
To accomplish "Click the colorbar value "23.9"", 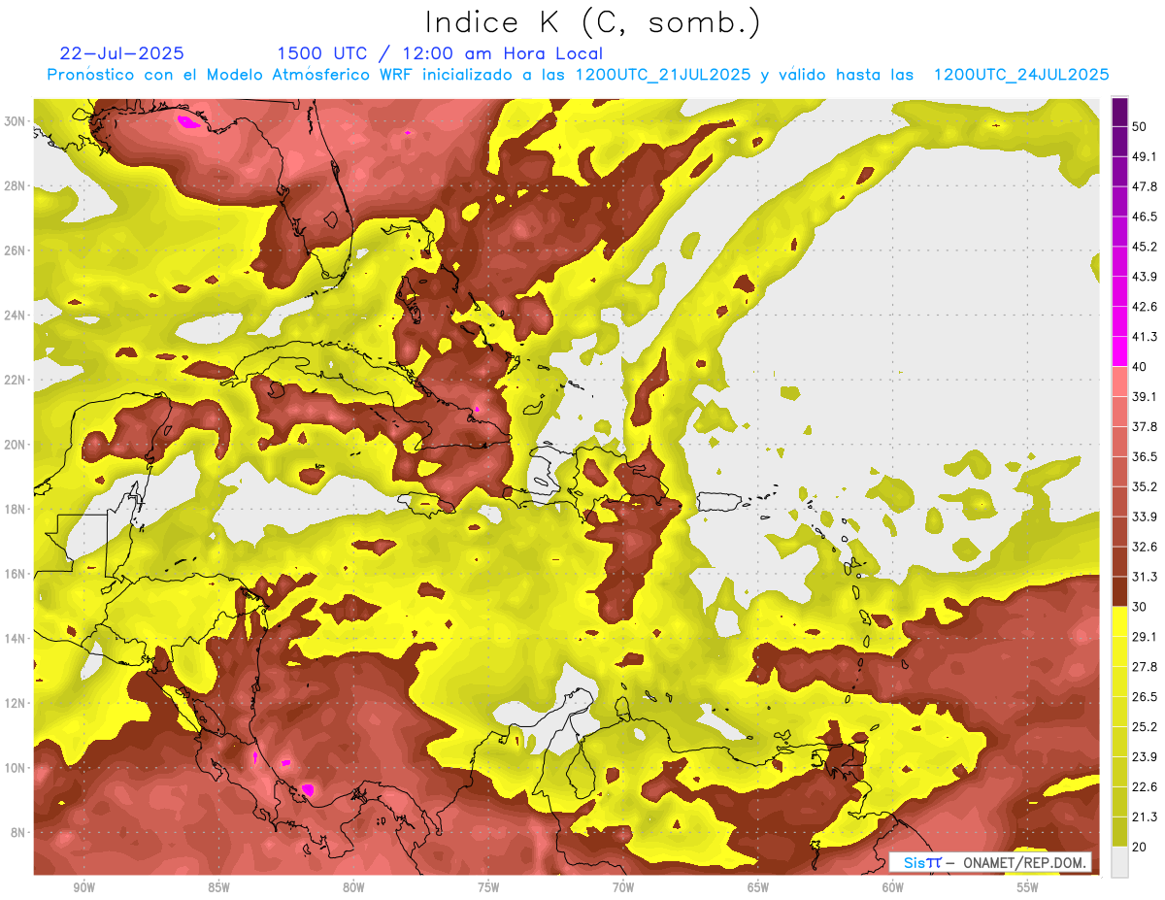I will tap(1145, 757).
